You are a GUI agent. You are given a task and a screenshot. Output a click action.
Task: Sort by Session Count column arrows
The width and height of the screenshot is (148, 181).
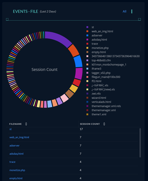point(104,124)
